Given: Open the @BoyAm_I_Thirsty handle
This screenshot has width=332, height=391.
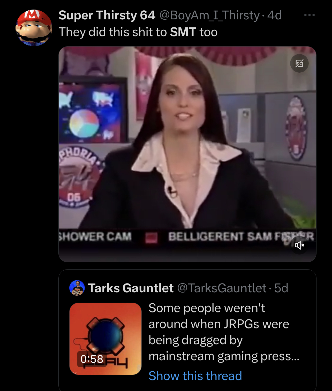Looking at the screenshot, I should (209, 15).
